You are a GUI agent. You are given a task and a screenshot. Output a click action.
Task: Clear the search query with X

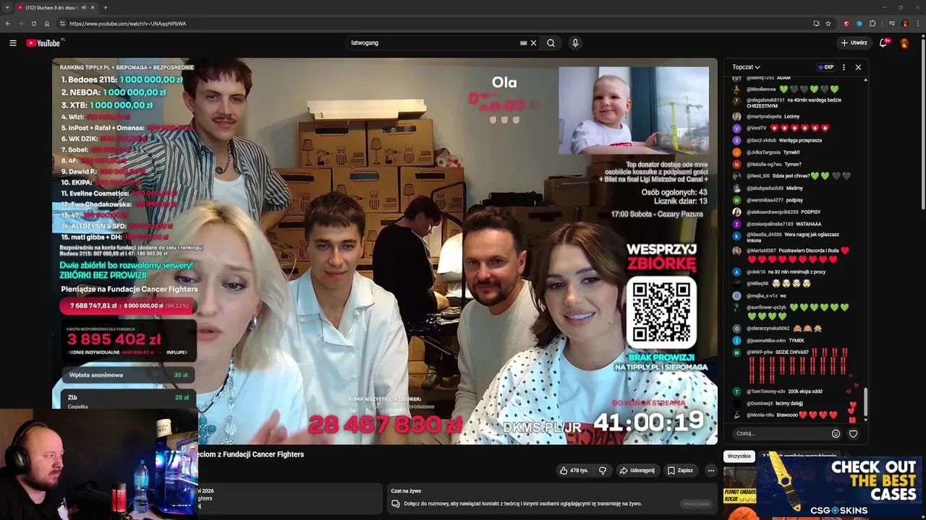click(534, 43)
